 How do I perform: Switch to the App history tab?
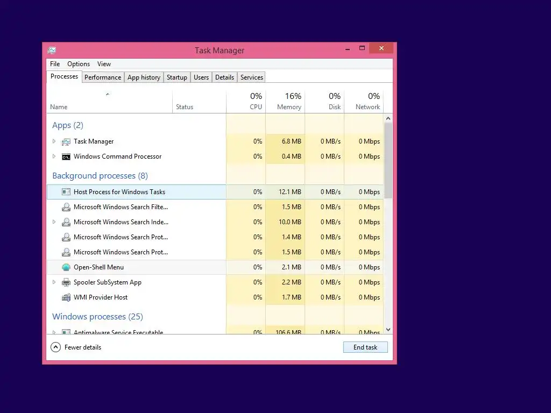pyautogui.click(x=144, y=77)
